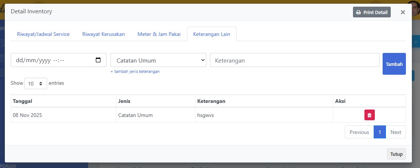
Task: Open the Riwayat Kerusakan tab
Action: click(x=103, y=34)
